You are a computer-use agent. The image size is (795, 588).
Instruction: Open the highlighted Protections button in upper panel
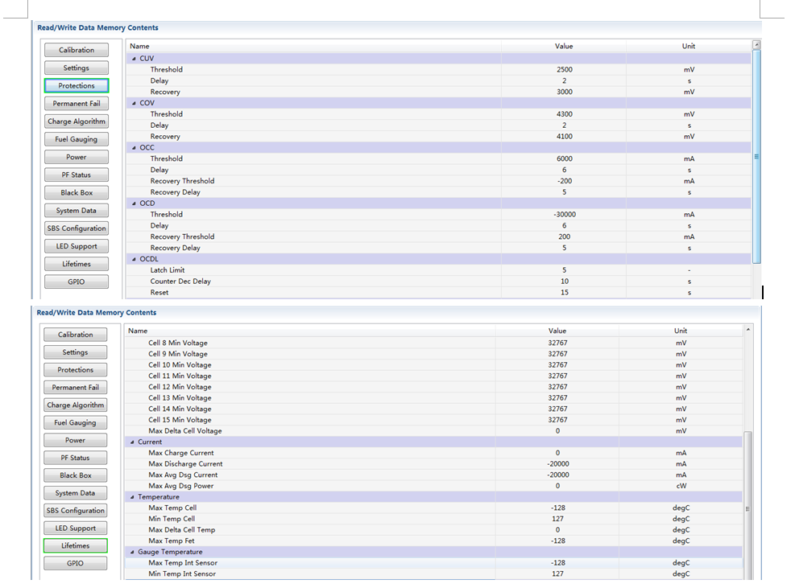pyautogui.click(x=77, y=85)
